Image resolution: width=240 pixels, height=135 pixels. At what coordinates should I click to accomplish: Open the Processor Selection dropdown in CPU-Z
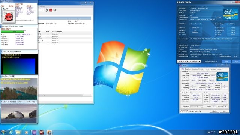(x=196, y=106)
